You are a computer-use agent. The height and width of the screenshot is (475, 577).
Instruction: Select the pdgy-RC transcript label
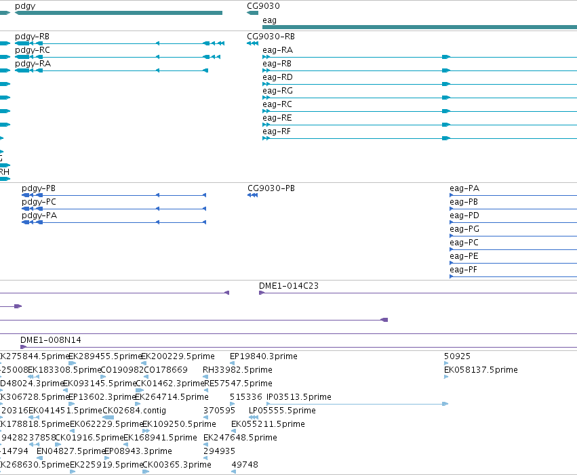33,50
